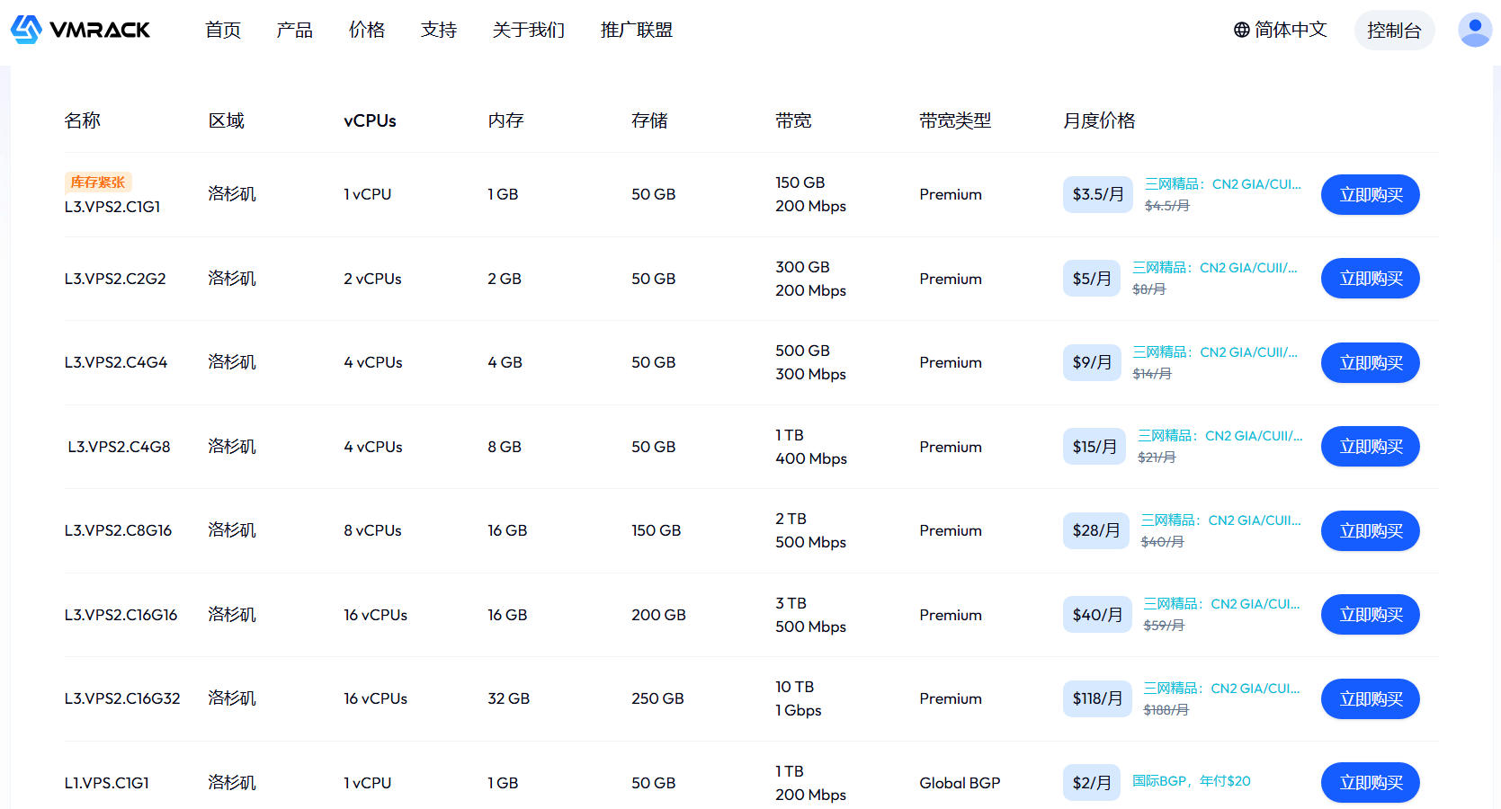The image size is (1501, 809).
Task: Buy the L3.VPS2.C1G1 plan with 立即购买
Action: click(x=1371, y=195)
